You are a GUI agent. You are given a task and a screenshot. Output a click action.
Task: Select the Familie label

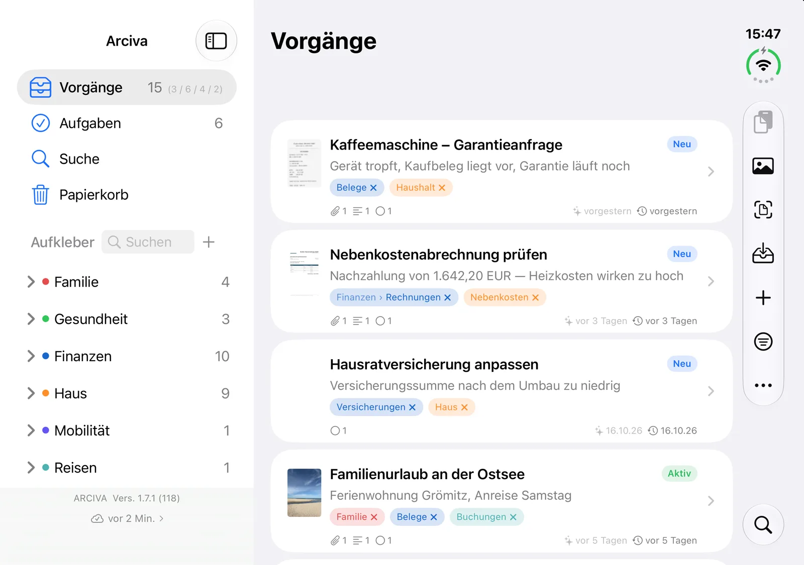(76, 282)
